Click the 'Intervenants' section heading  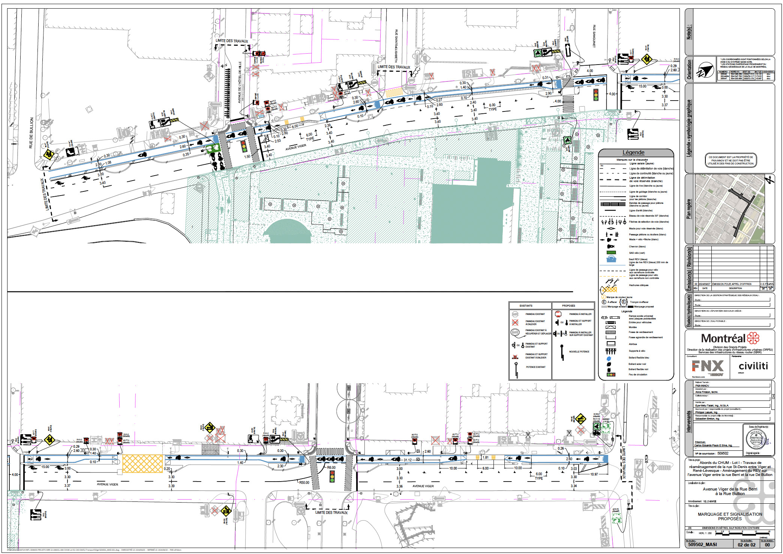[x=689, y=422]
